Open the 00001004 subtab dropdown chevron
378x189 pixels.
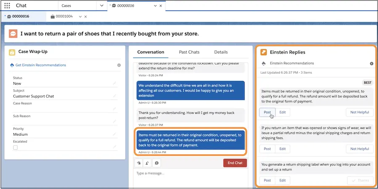tap(80, 17)
